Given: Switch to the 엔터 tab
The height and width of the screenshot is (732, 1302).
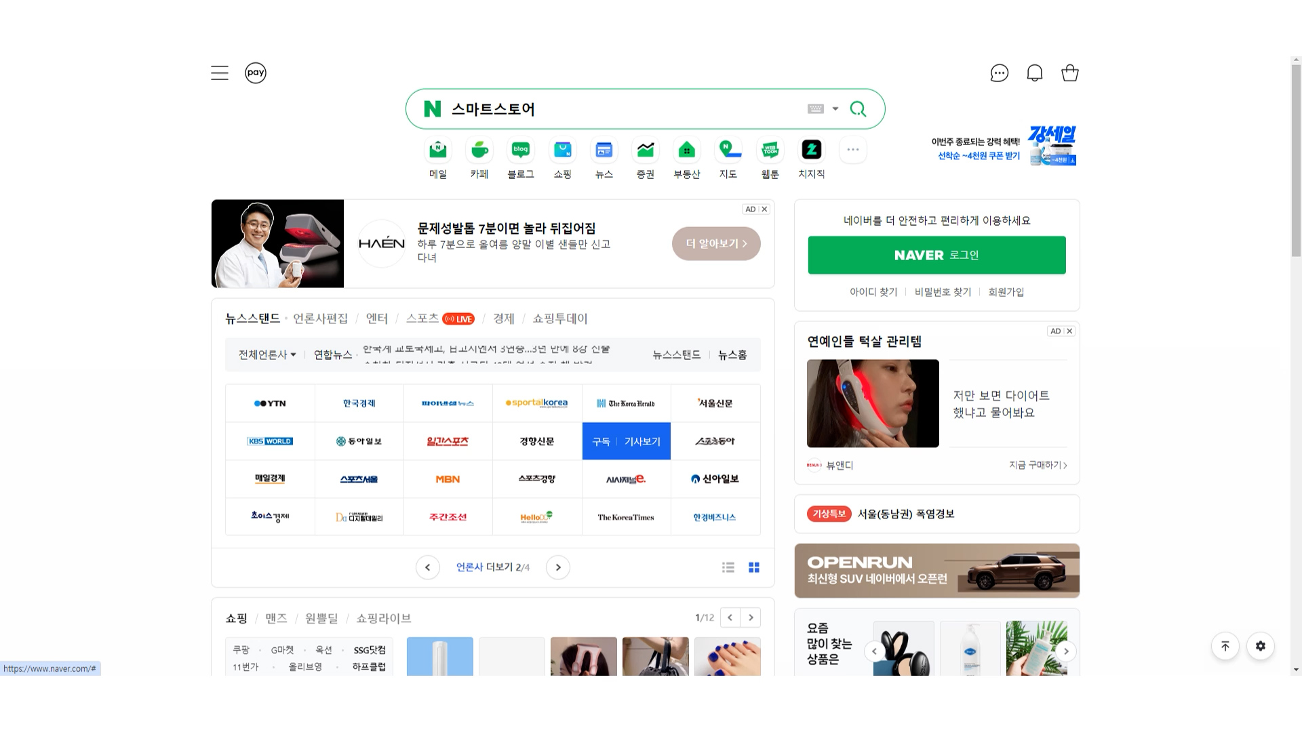Looking at the screenshot, I should pyautogui.click(x=376, y=319).
